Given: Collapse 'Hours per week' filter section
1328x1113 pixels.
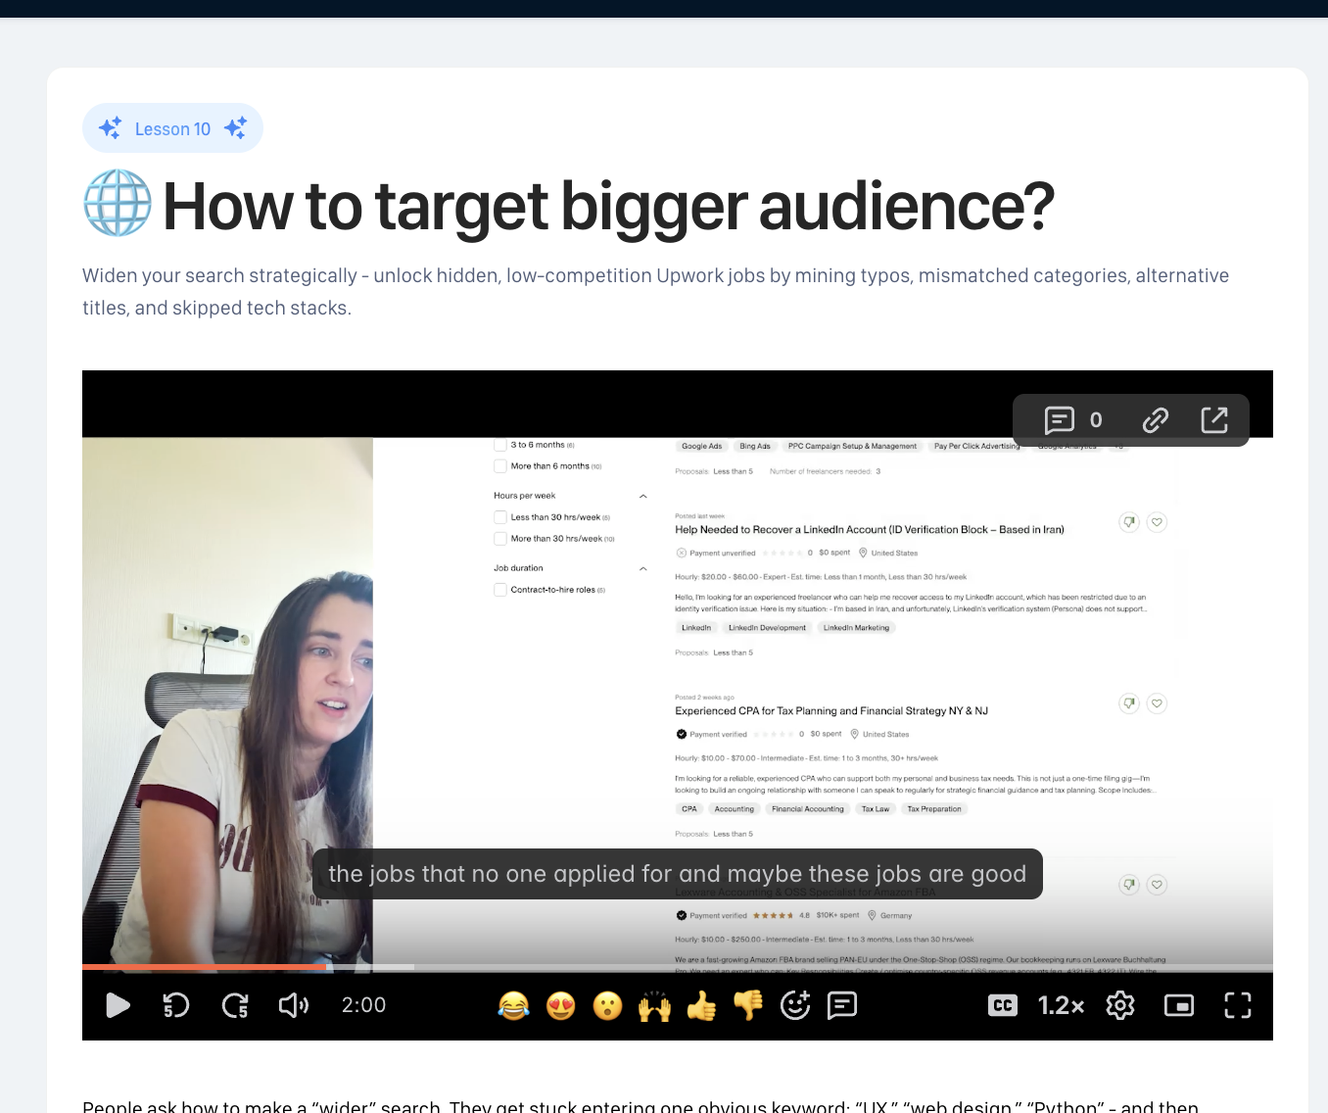Looking at the screenshot, I should coord(643,496).
